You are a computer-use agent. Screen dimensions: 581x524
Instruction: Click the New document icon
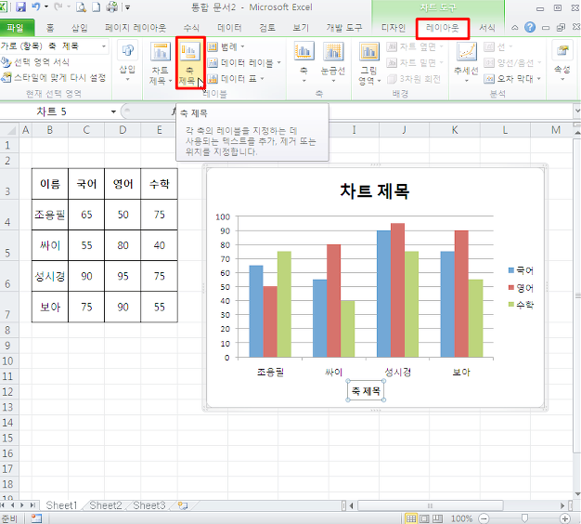point(96,7)
